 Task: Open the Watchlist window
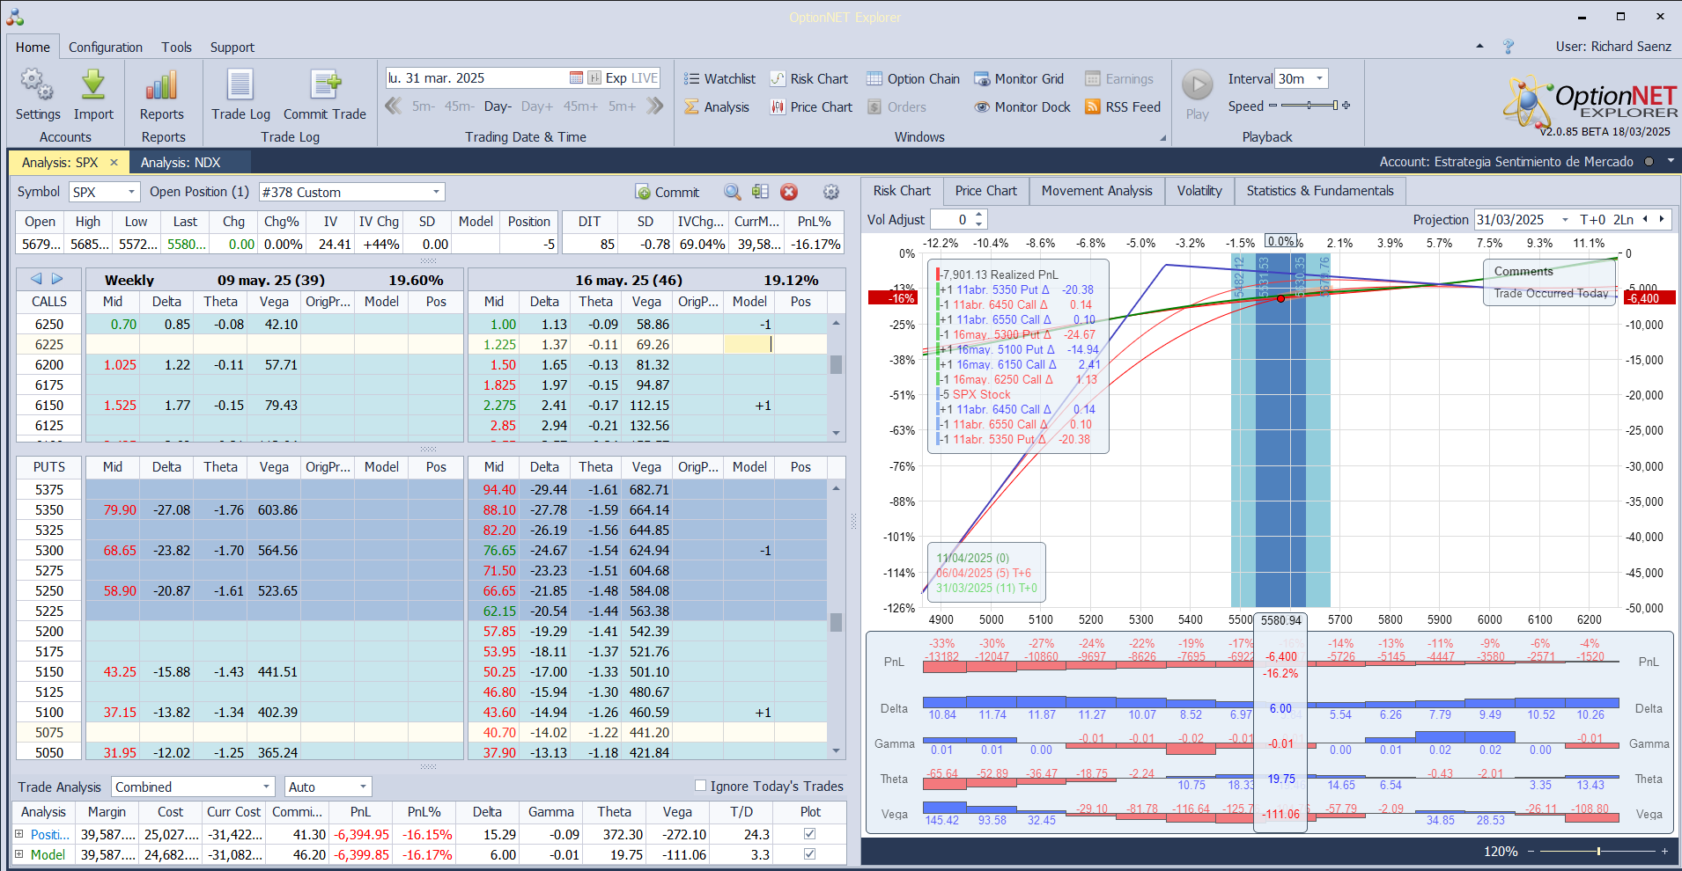pos(719,79)
